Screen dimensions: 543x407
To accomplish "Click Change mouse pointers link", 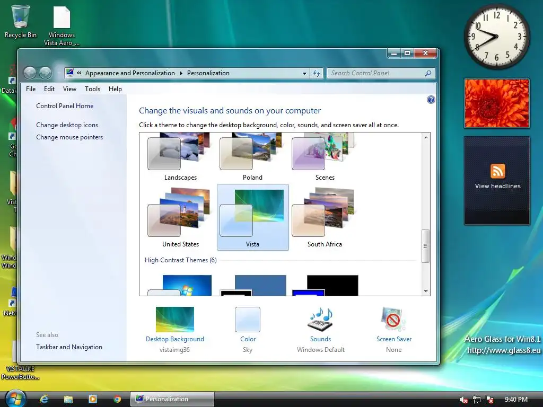I will tap(69, 137).
